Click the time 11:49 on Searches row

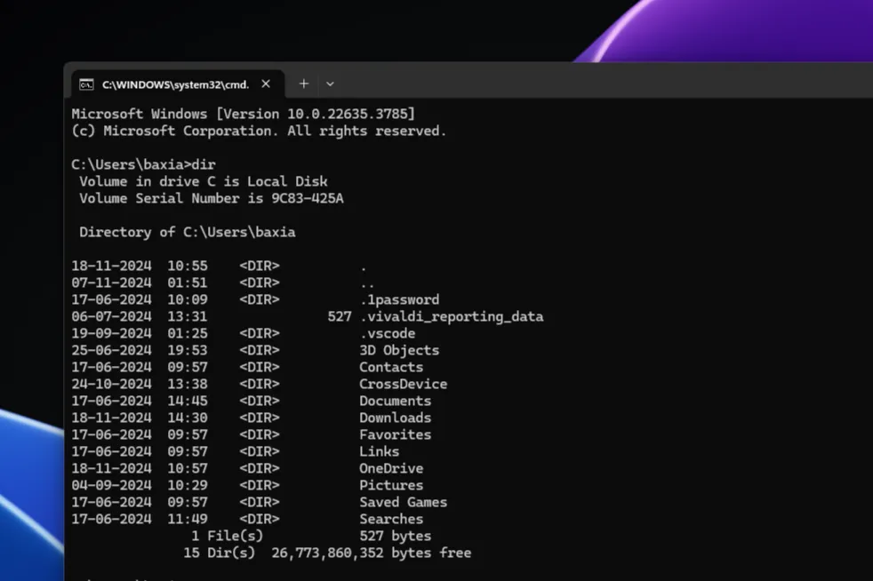point(188,519)
